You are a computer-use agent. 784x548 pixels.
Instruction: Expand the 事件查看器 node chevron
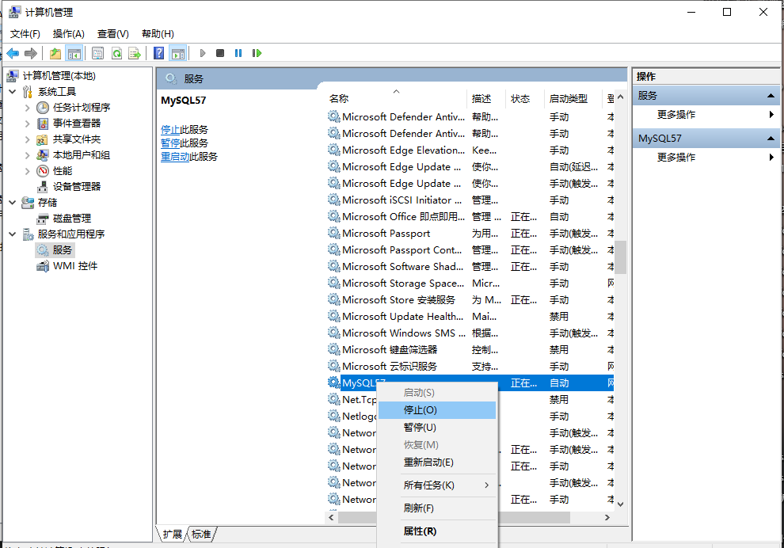pyautogui.click(x=28, y=124)
